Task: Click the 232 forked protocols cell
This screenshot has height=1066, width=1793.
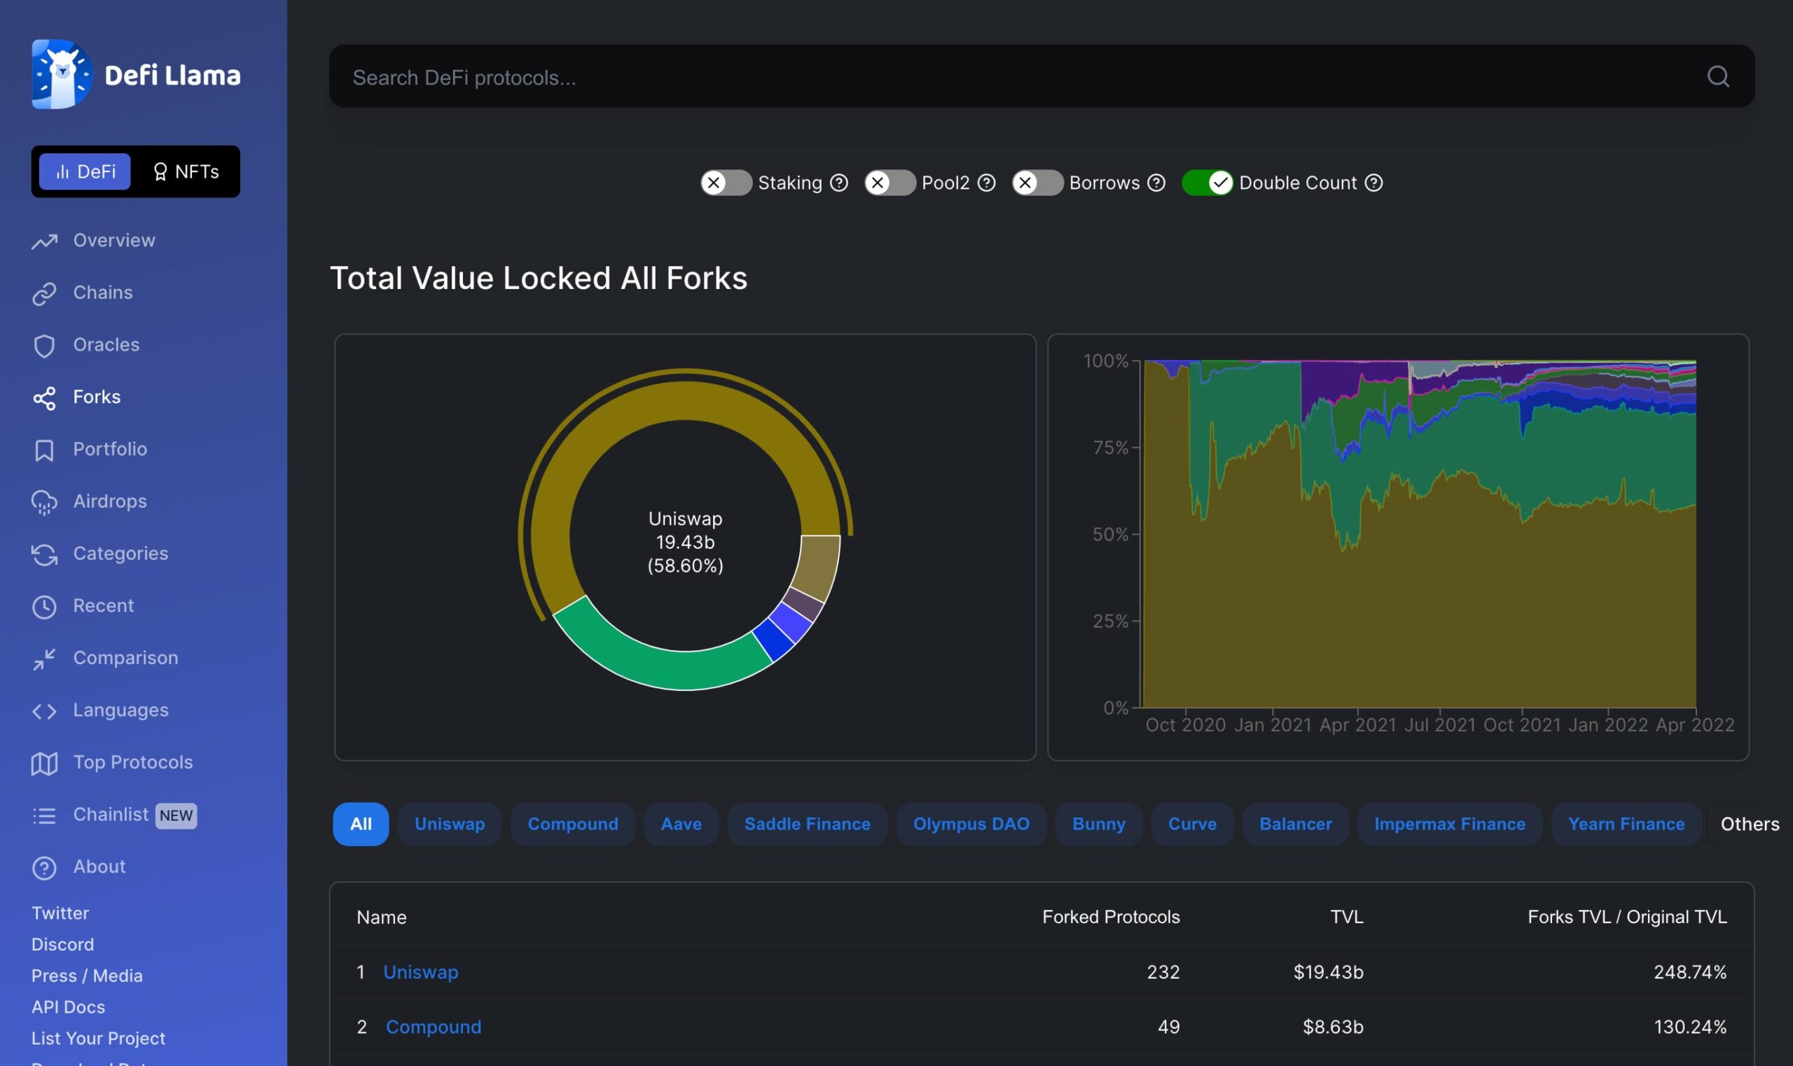Action: (1163, 972)
